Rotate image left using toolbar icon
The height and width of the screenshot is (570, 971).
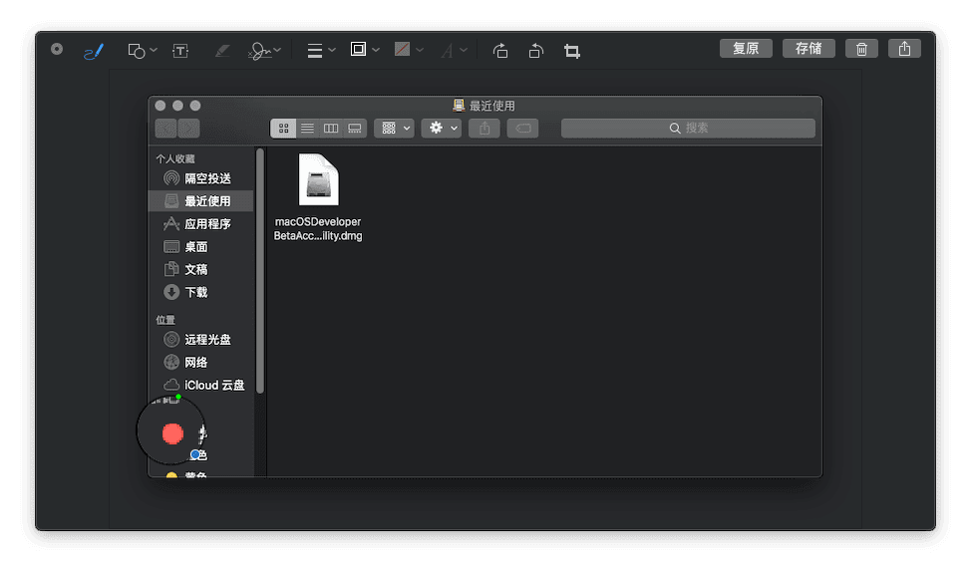pos(500,51)
